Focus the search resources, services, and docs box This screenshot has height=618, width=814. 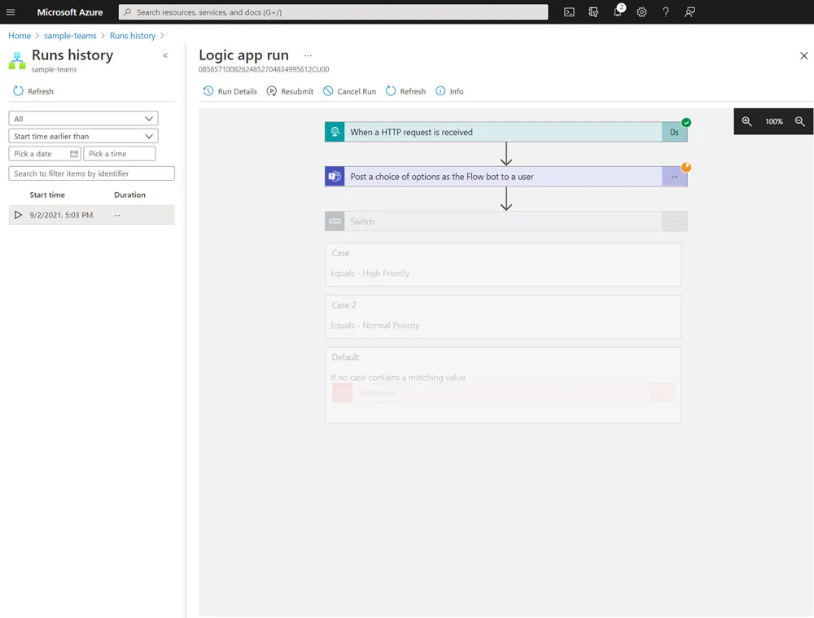pyautogui.click(x=333, y=12)
